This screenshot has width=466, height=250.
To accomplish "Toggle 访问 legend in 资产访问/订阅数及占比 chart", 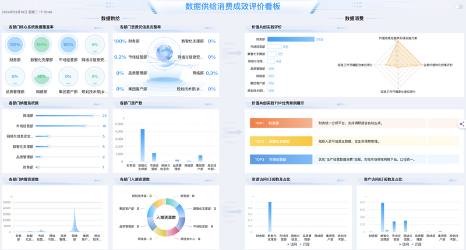I will click(x=404, y=244).
